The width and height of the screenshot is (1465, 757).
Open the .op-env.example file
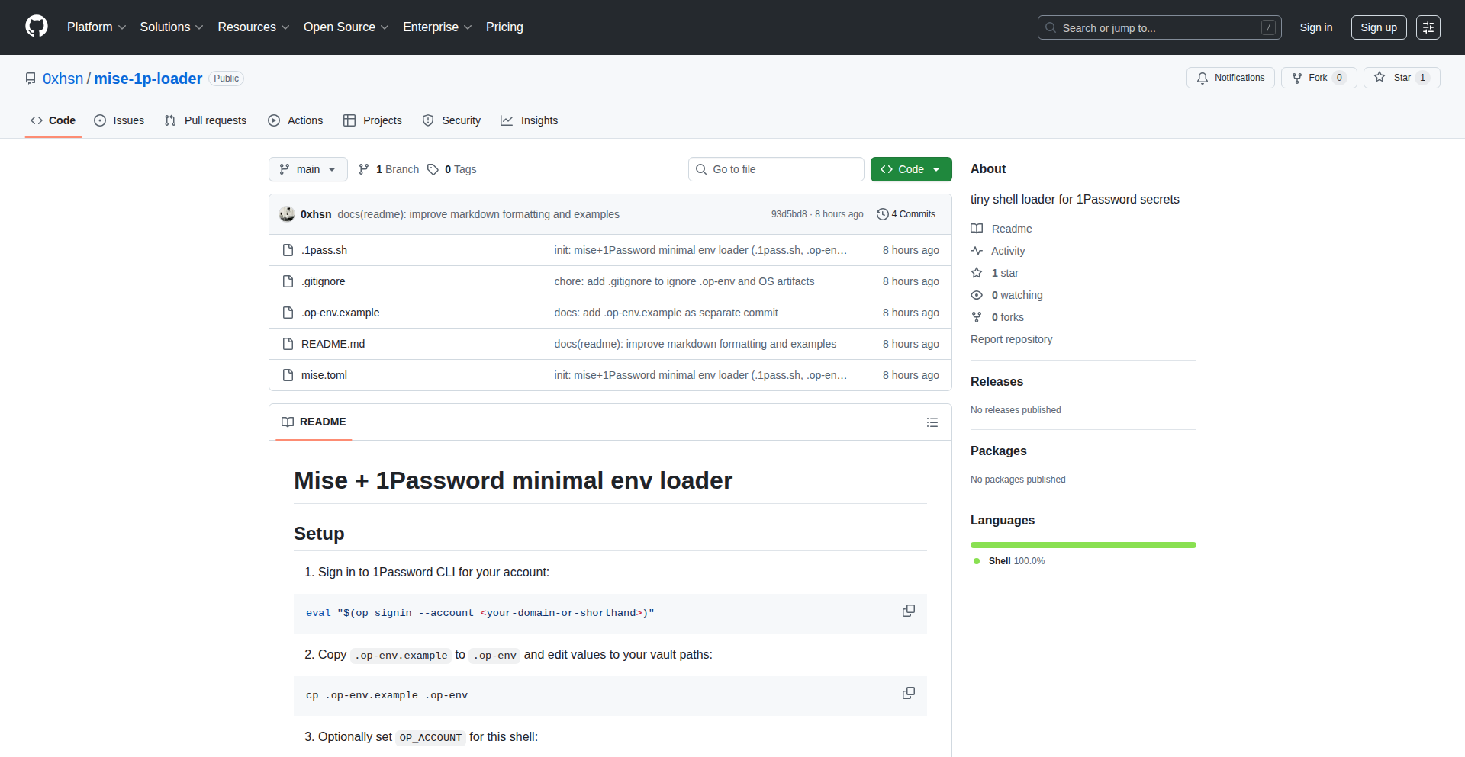tap(340, 313)
